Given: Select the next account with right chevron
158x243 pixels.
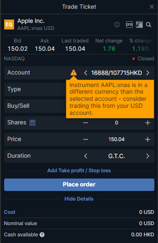Looking at the screenshot, I should point(148,73).
